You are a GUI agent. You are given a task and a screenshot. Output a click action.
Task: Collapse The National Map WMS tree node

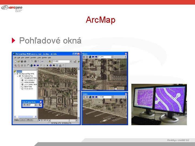15,74
